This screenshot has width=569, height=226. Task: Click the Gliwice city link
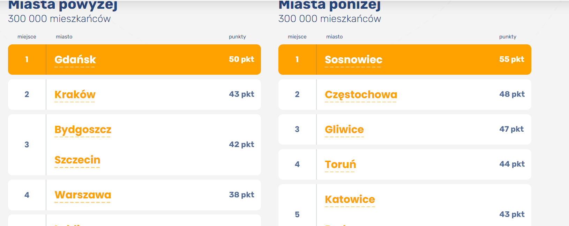pos(344,130)
